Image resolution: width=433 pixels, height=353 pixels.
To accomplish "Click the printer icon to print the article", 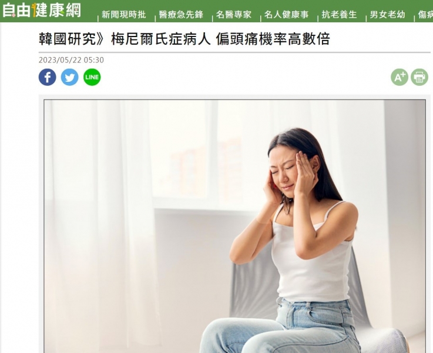I will [x=419, y=77].
